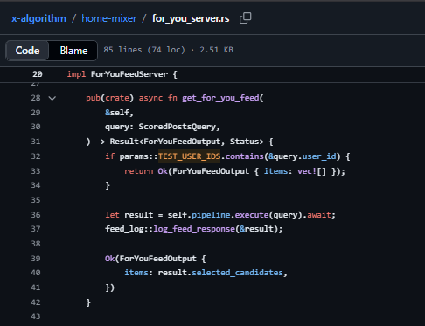Click the selected_candidates field on line 40
Viewport: 425px width, 326px height.
click(x=237, y=273)
